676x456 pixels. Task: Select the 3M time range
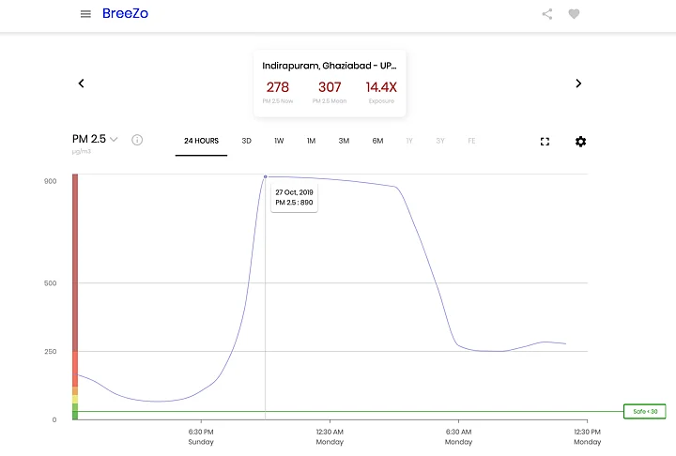pyautogui.click(x=344, y=141)
